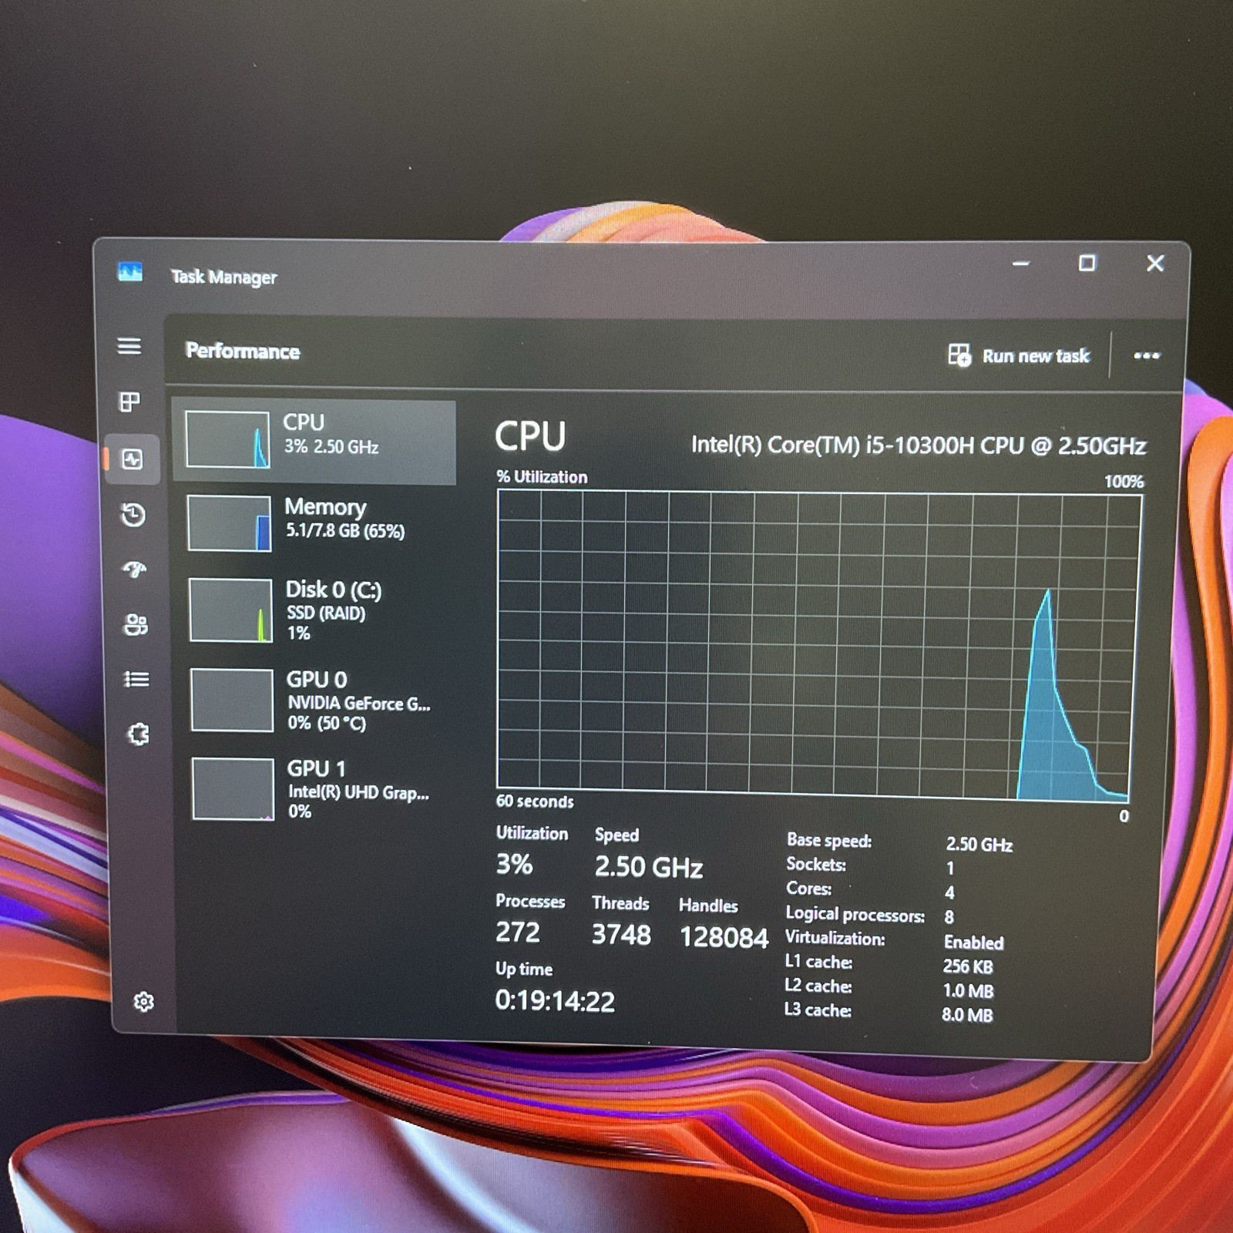
Task: Open the Startup apps icon
Action: pos(135,569)
